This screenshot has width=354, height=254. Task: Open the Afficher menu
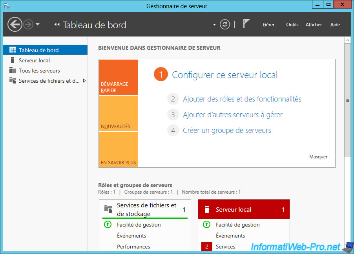click(x=314, y=25)
